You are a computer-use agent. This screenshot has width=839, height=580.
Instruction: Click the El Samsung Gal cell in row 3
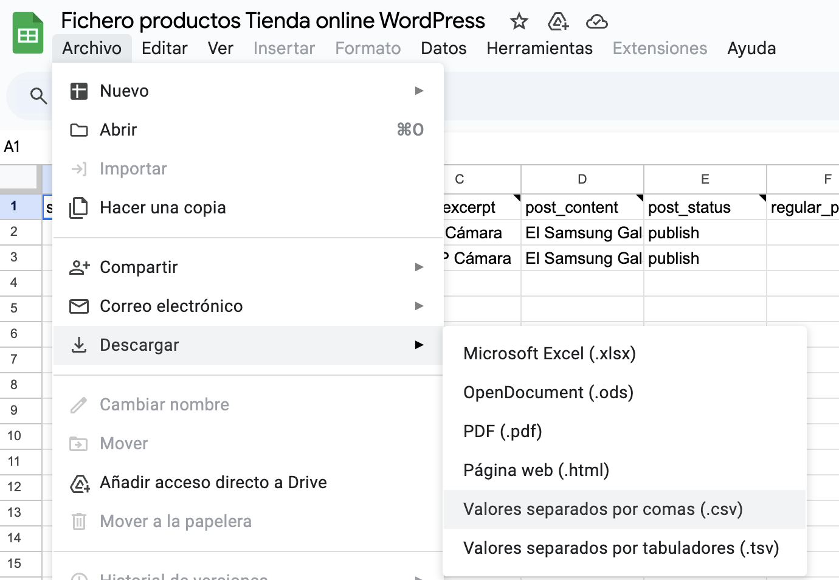pyautogui.click(x=582, y=258)
